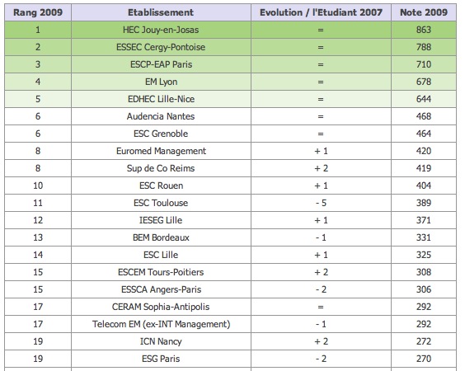465x371 pixels.
Task: Click the Etablissement column header
Action: pyautogui.click(x=161, y=12)
